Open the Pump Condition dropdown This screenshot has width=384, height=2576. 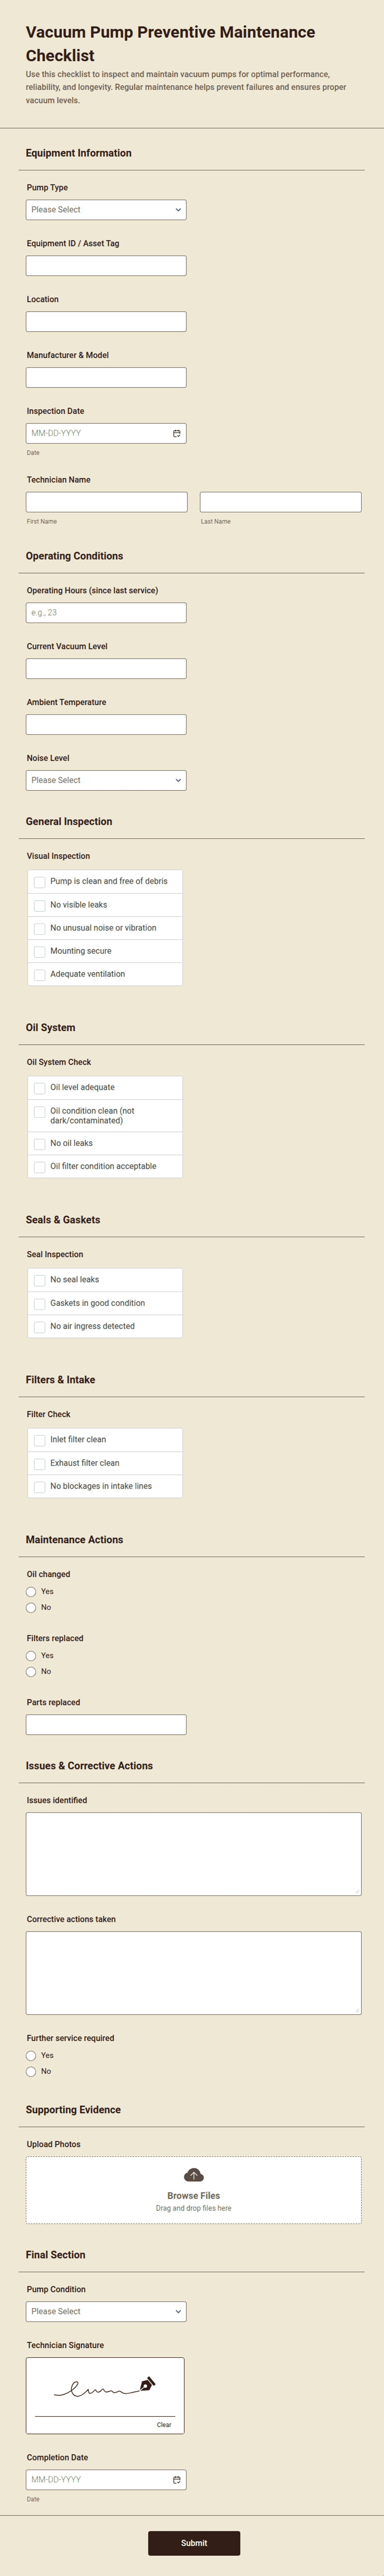coord(106,2311)
